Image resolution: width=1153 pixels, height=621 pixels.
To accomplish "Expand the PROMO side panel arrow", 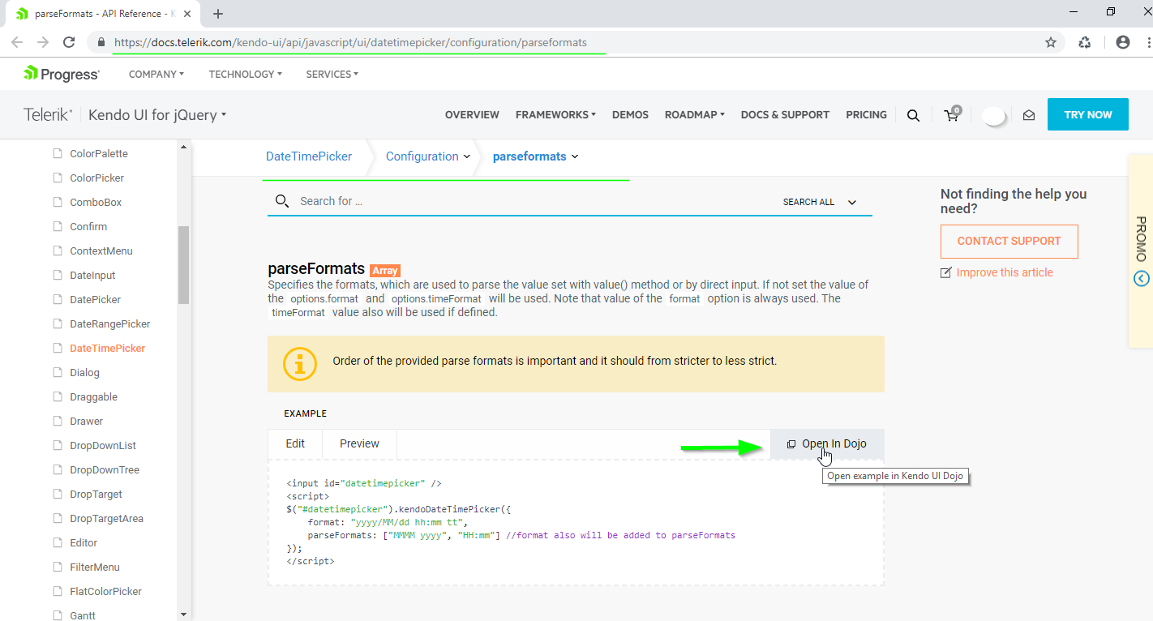I will click(x=1142, y=279).
